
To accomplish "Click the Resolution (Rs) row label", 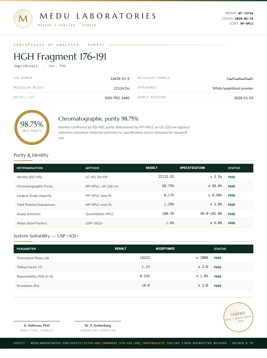I will tap(28, 286).
